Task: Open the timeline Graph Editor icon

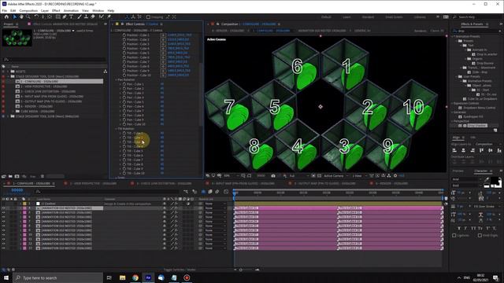Action: pyautogui.click(x=226, y=192)
